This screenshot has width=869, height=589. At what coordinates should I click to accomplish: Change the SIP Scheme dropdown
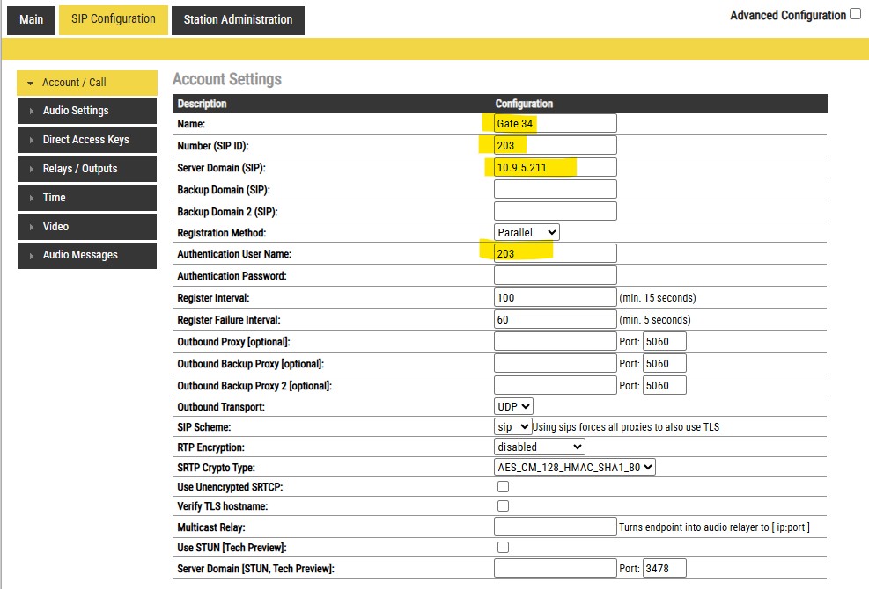[512, 426]
